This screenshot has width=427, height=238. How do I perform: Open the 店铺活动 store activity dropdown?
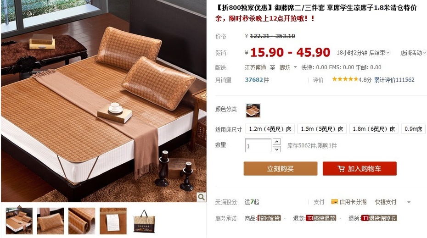point(413,53)
